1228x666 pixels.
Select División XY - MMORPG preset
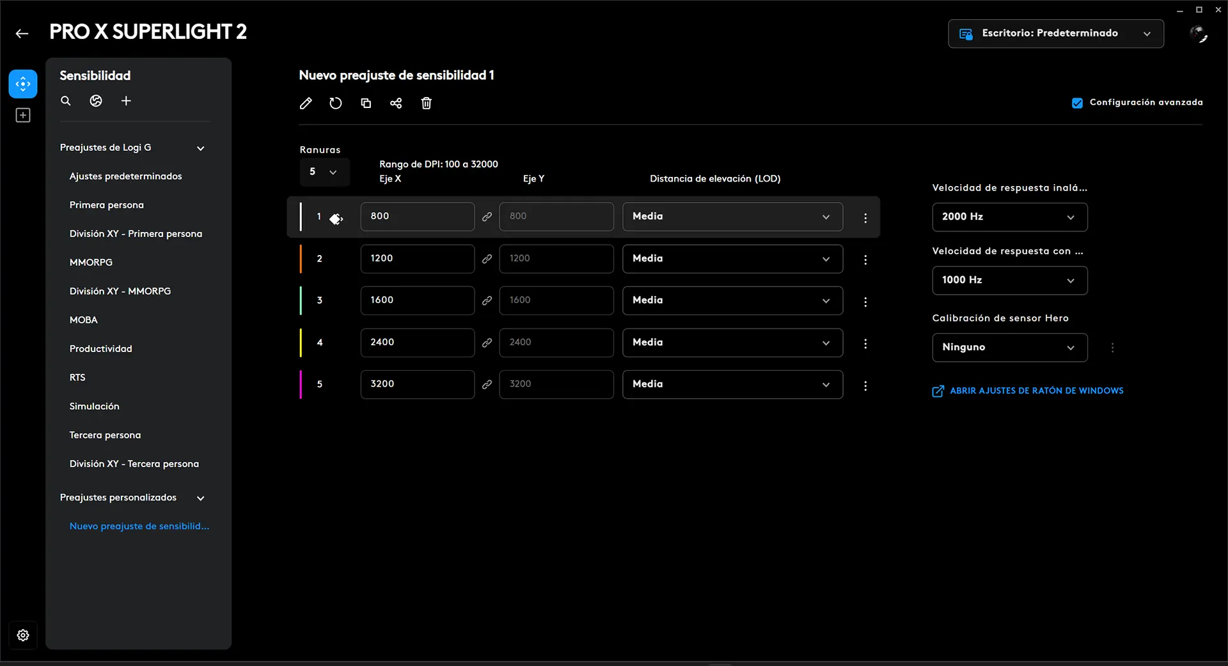[x=120, y=291]
